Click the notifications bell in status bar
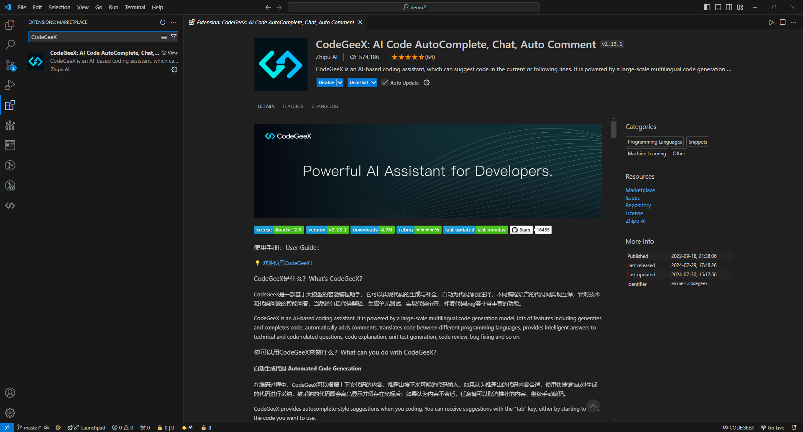803x432 pixels. 794,427
